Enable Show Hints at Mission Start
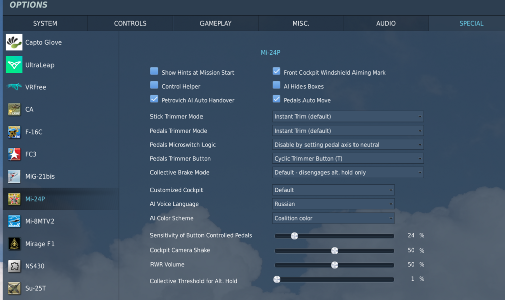The height and width of the screenshot is (300, 505). click(x=154, y=72)
